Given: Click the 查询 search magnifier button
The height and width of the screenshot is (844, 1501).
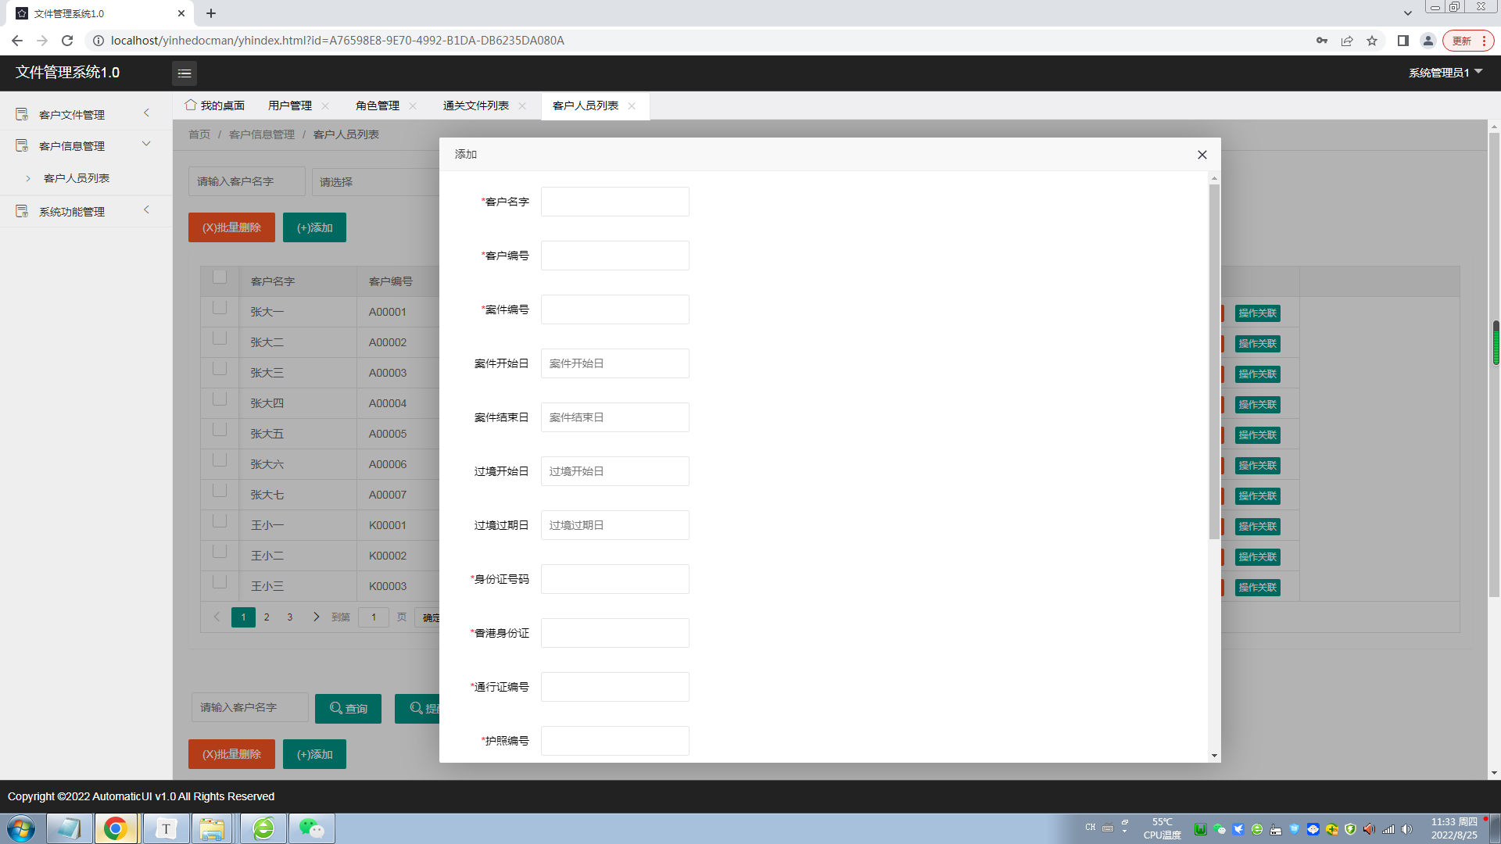Looking at the screenshot, I should click(348, 709).
